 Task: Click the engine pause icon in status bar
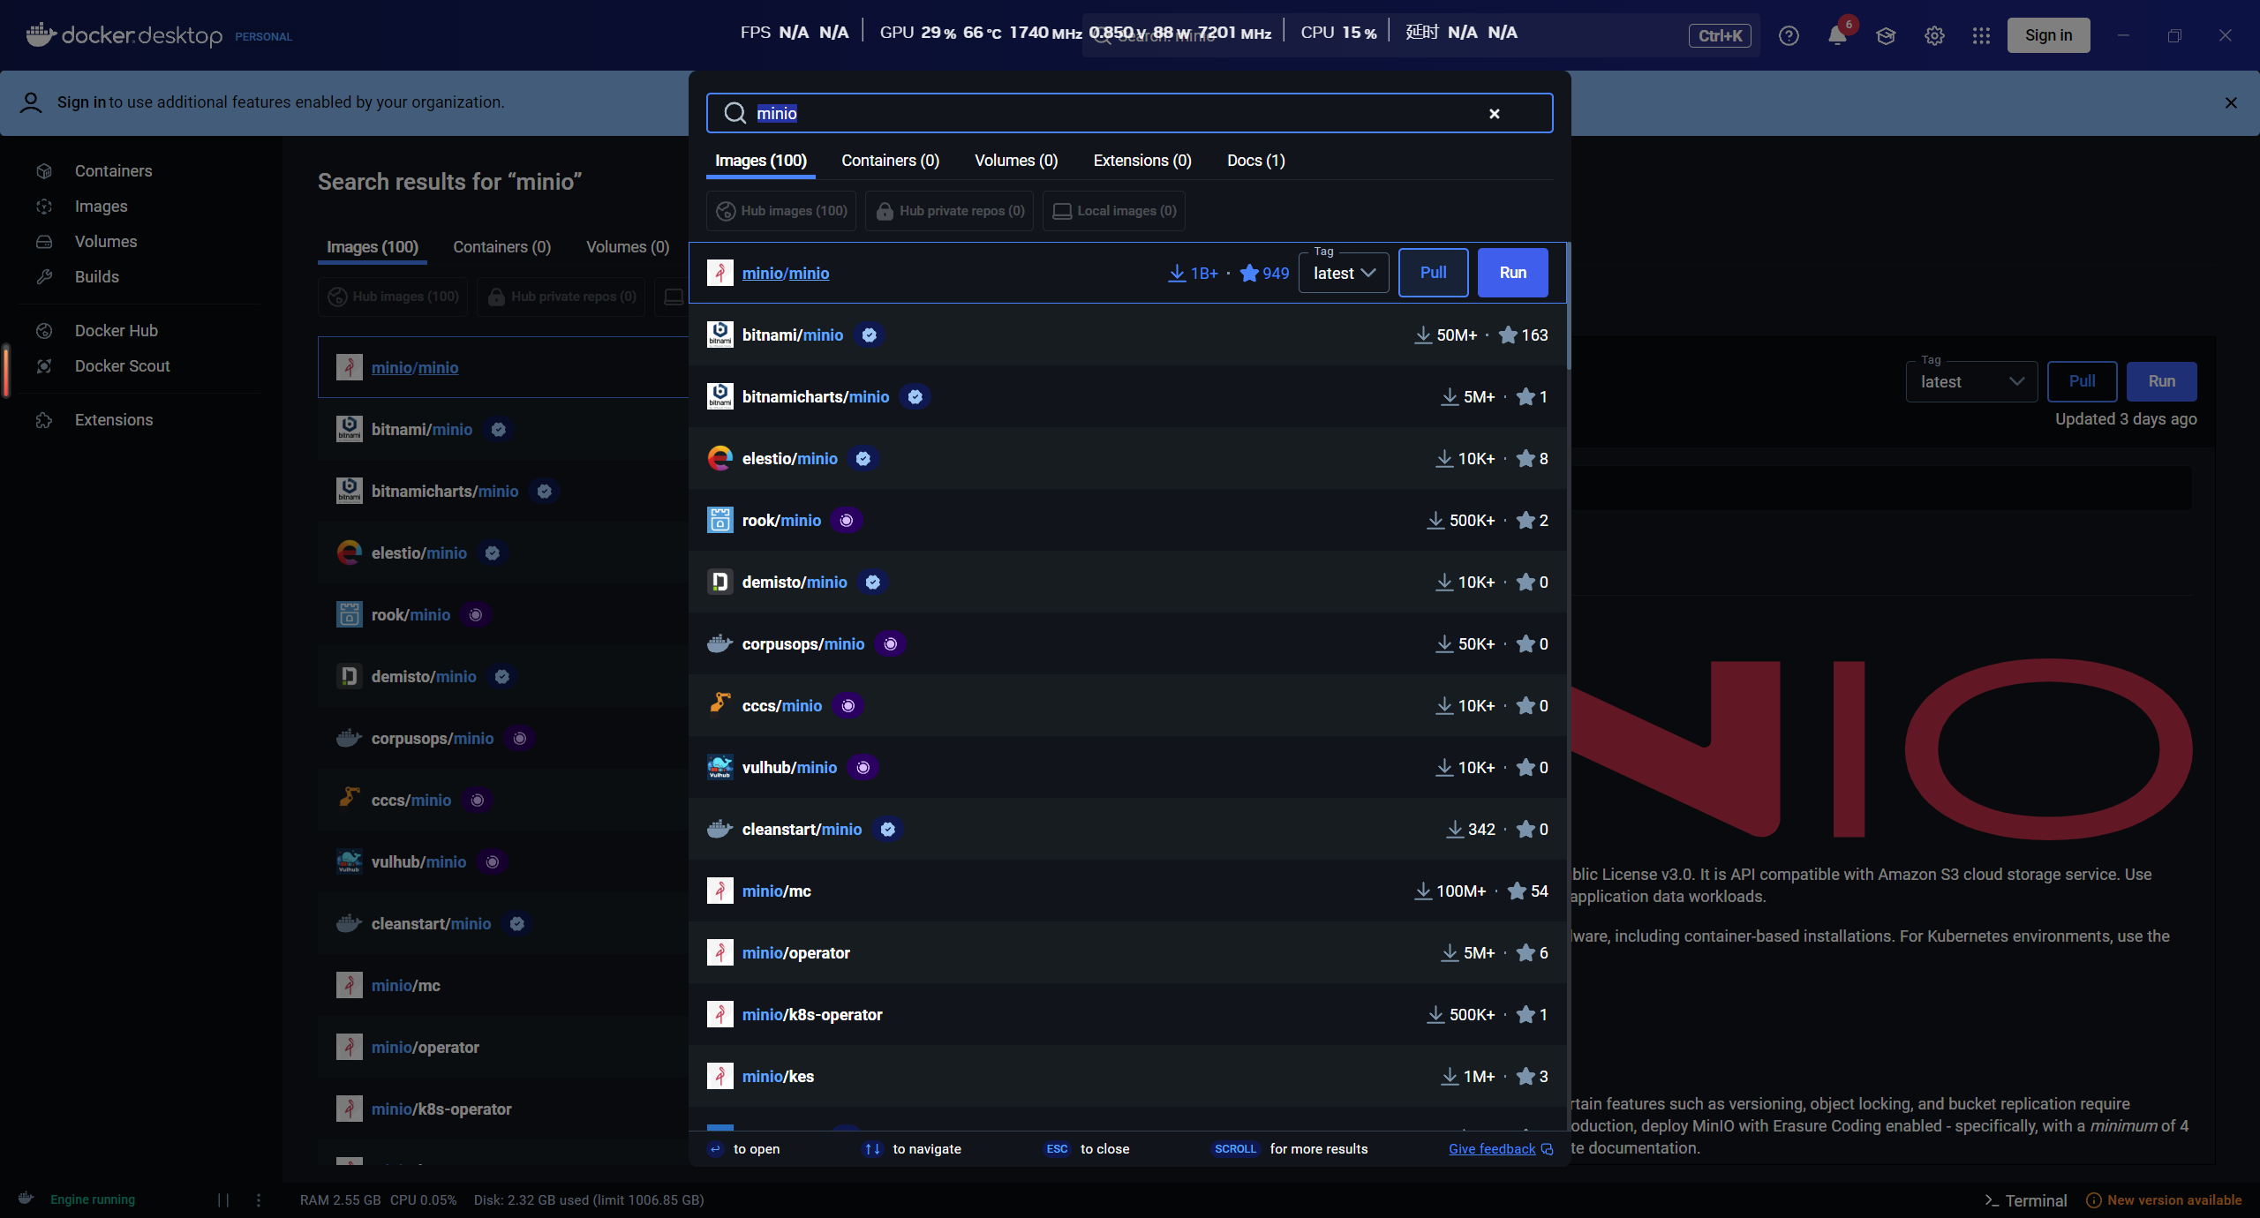tap(223, 1199)
